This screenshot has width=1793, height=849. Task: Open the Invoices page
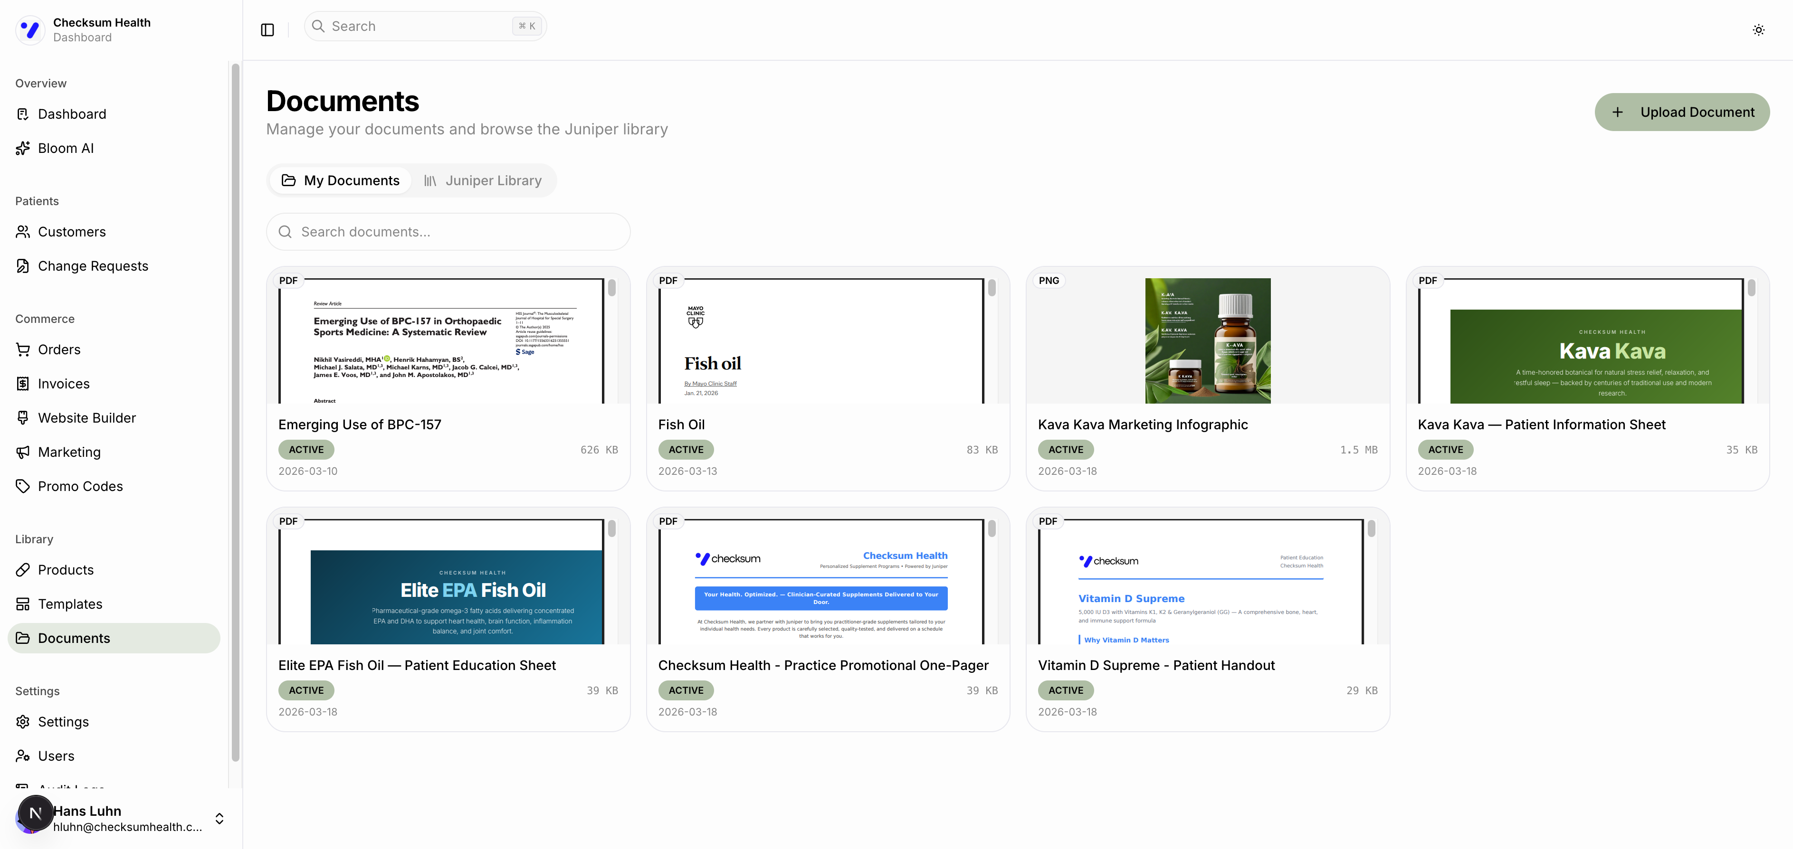pyautogui.click(x=114, y=384)
